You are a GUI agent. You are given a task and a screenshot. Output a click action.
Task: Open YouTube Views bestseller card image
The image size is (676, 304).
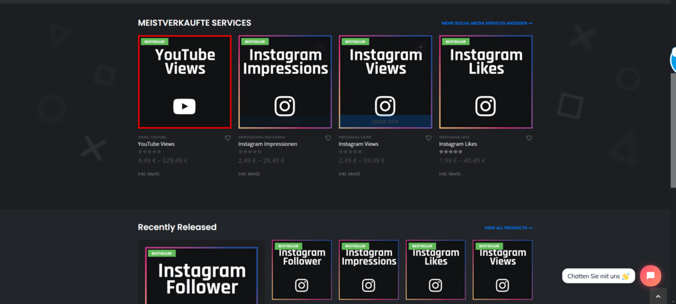tap(185, 82)
